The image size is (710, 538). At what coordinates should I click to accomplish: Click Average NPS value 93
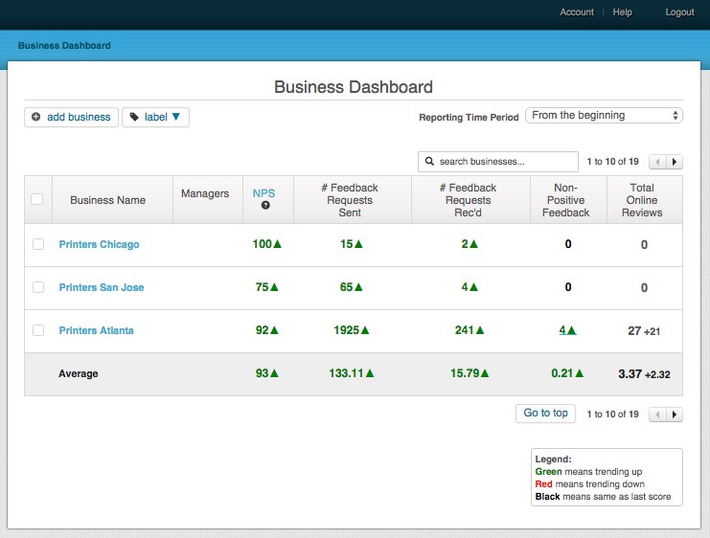[x=263, y=373]
